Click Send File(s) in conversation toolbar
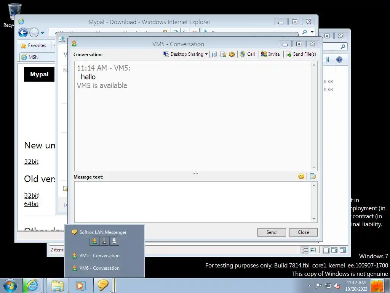Screen dimensions: 390x293 pos(301,54)
